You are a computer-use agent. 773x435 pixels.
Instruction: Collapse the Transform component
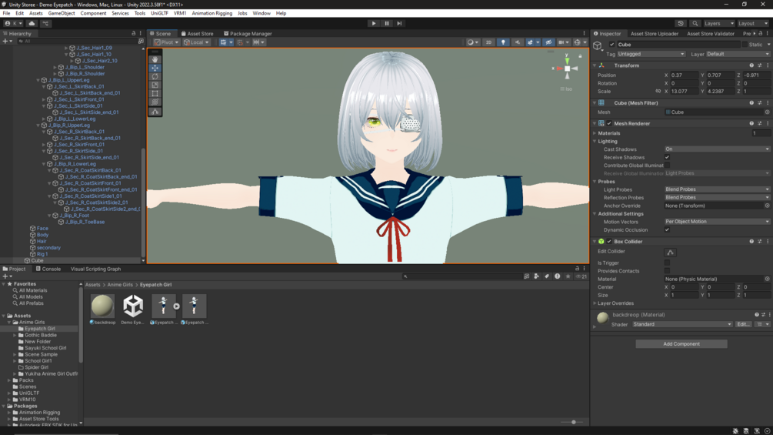[595, 65]
